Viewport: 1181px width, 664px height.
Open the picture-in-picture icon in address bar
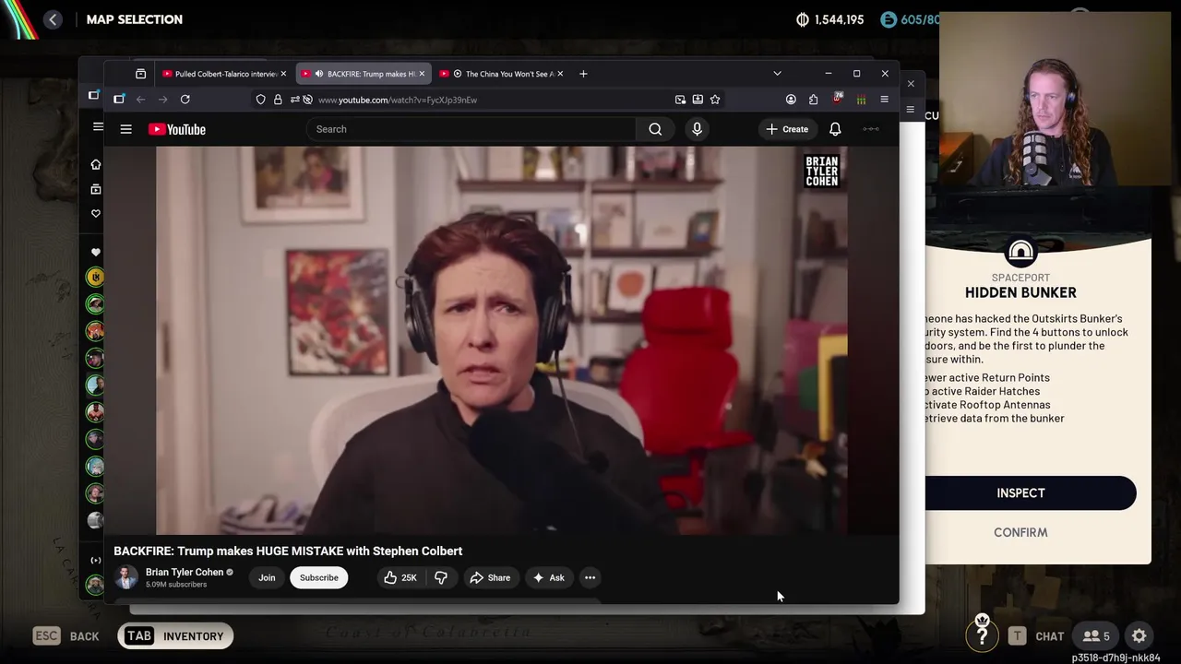coord(680,100)
